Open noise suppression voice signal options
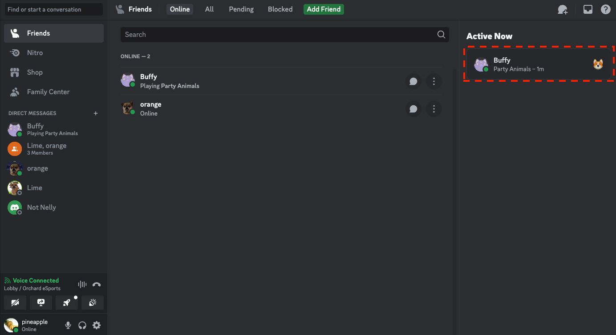 pos(82,284)
